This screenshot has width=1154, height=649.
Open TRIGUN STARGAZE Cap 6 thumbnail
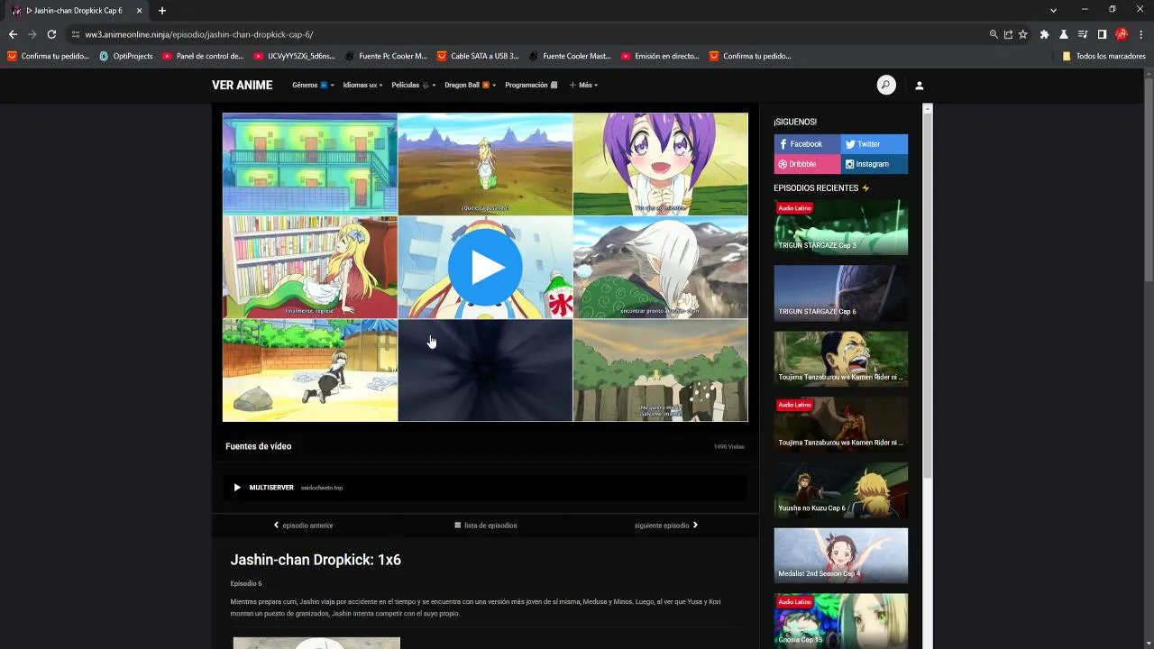pos(840,293)
